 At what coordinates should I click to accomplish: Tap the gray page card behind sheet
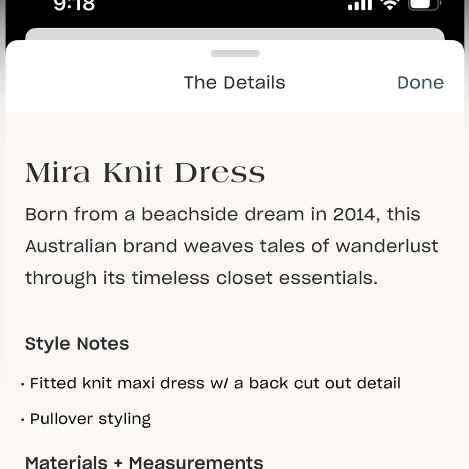(234, 34)
